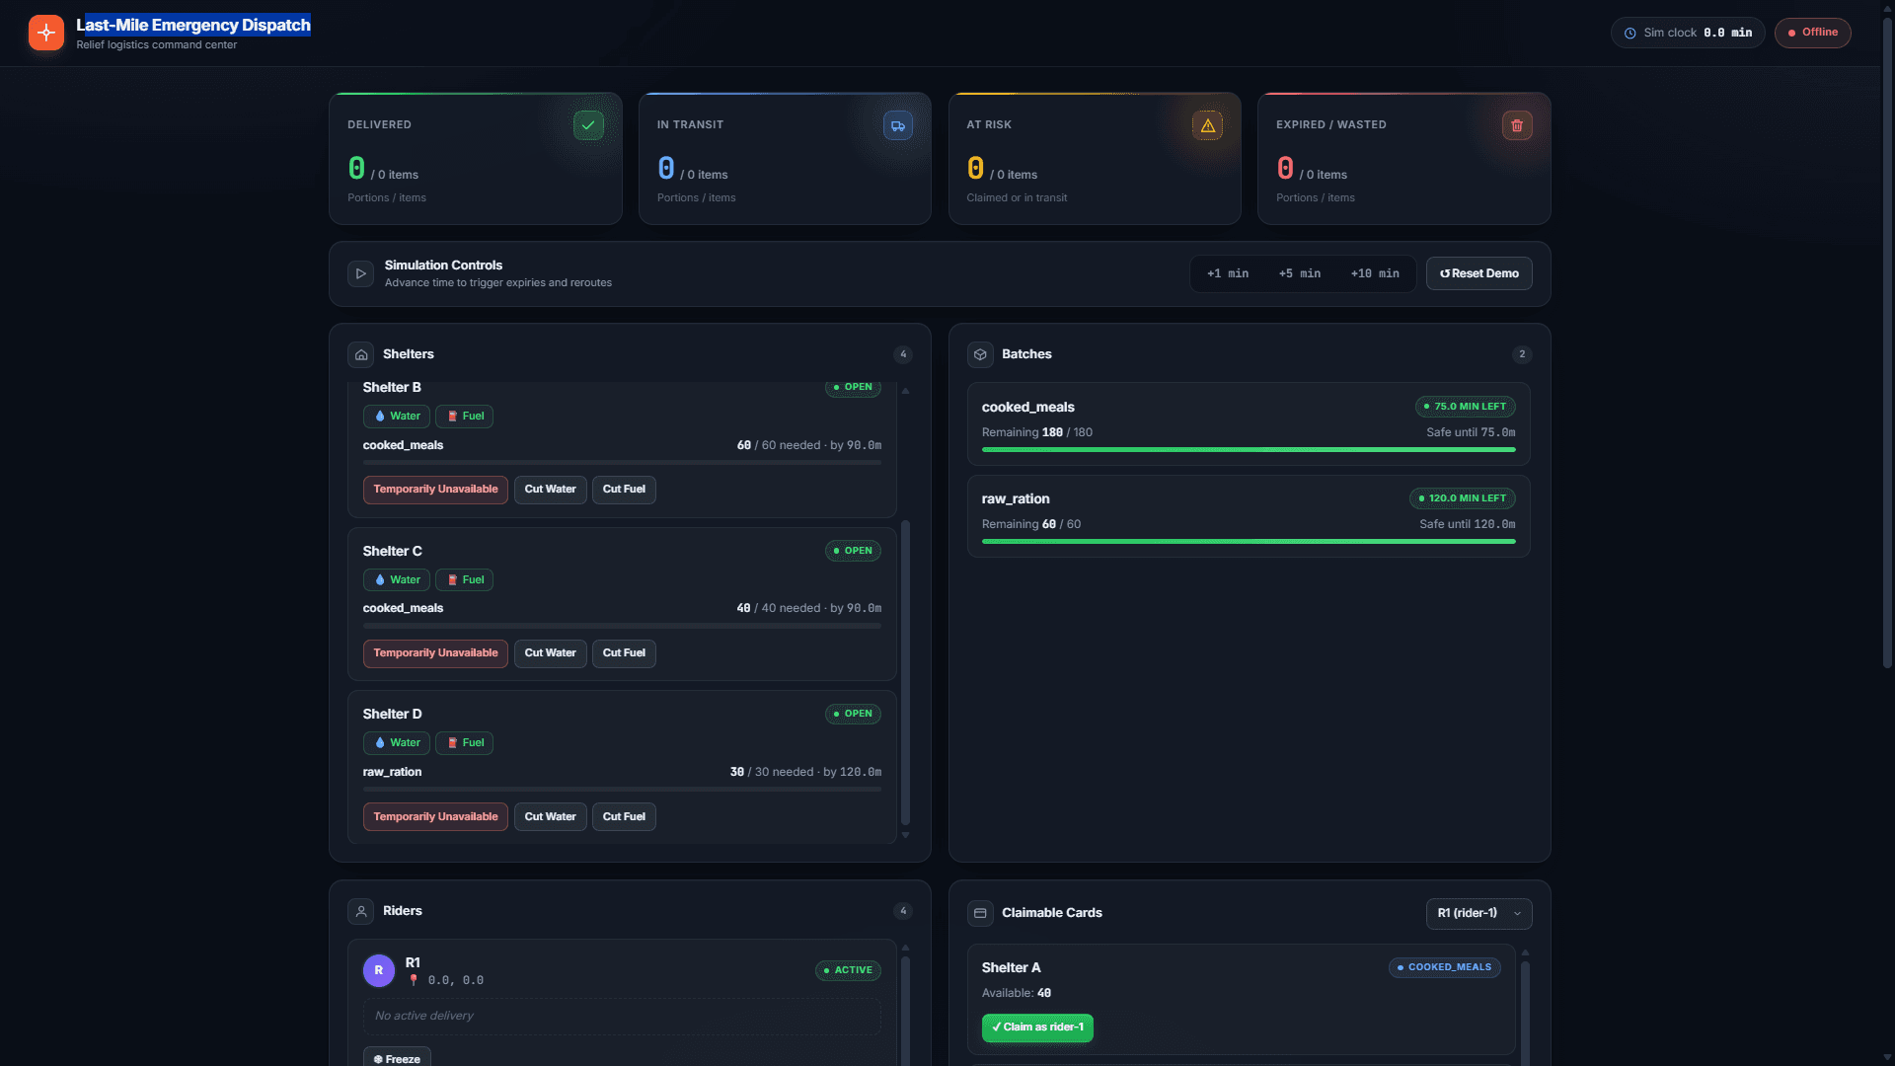The image size is (1895, 1066).
Task: Advance simulation by +1 min
Action: click(x=1228, y=273)
